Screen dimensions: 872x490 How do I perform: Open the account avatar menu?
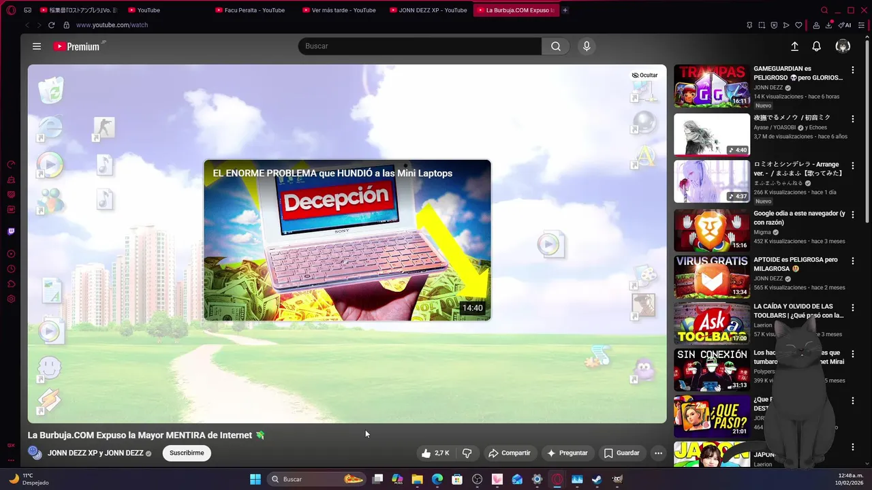click(x=843, y=46)
